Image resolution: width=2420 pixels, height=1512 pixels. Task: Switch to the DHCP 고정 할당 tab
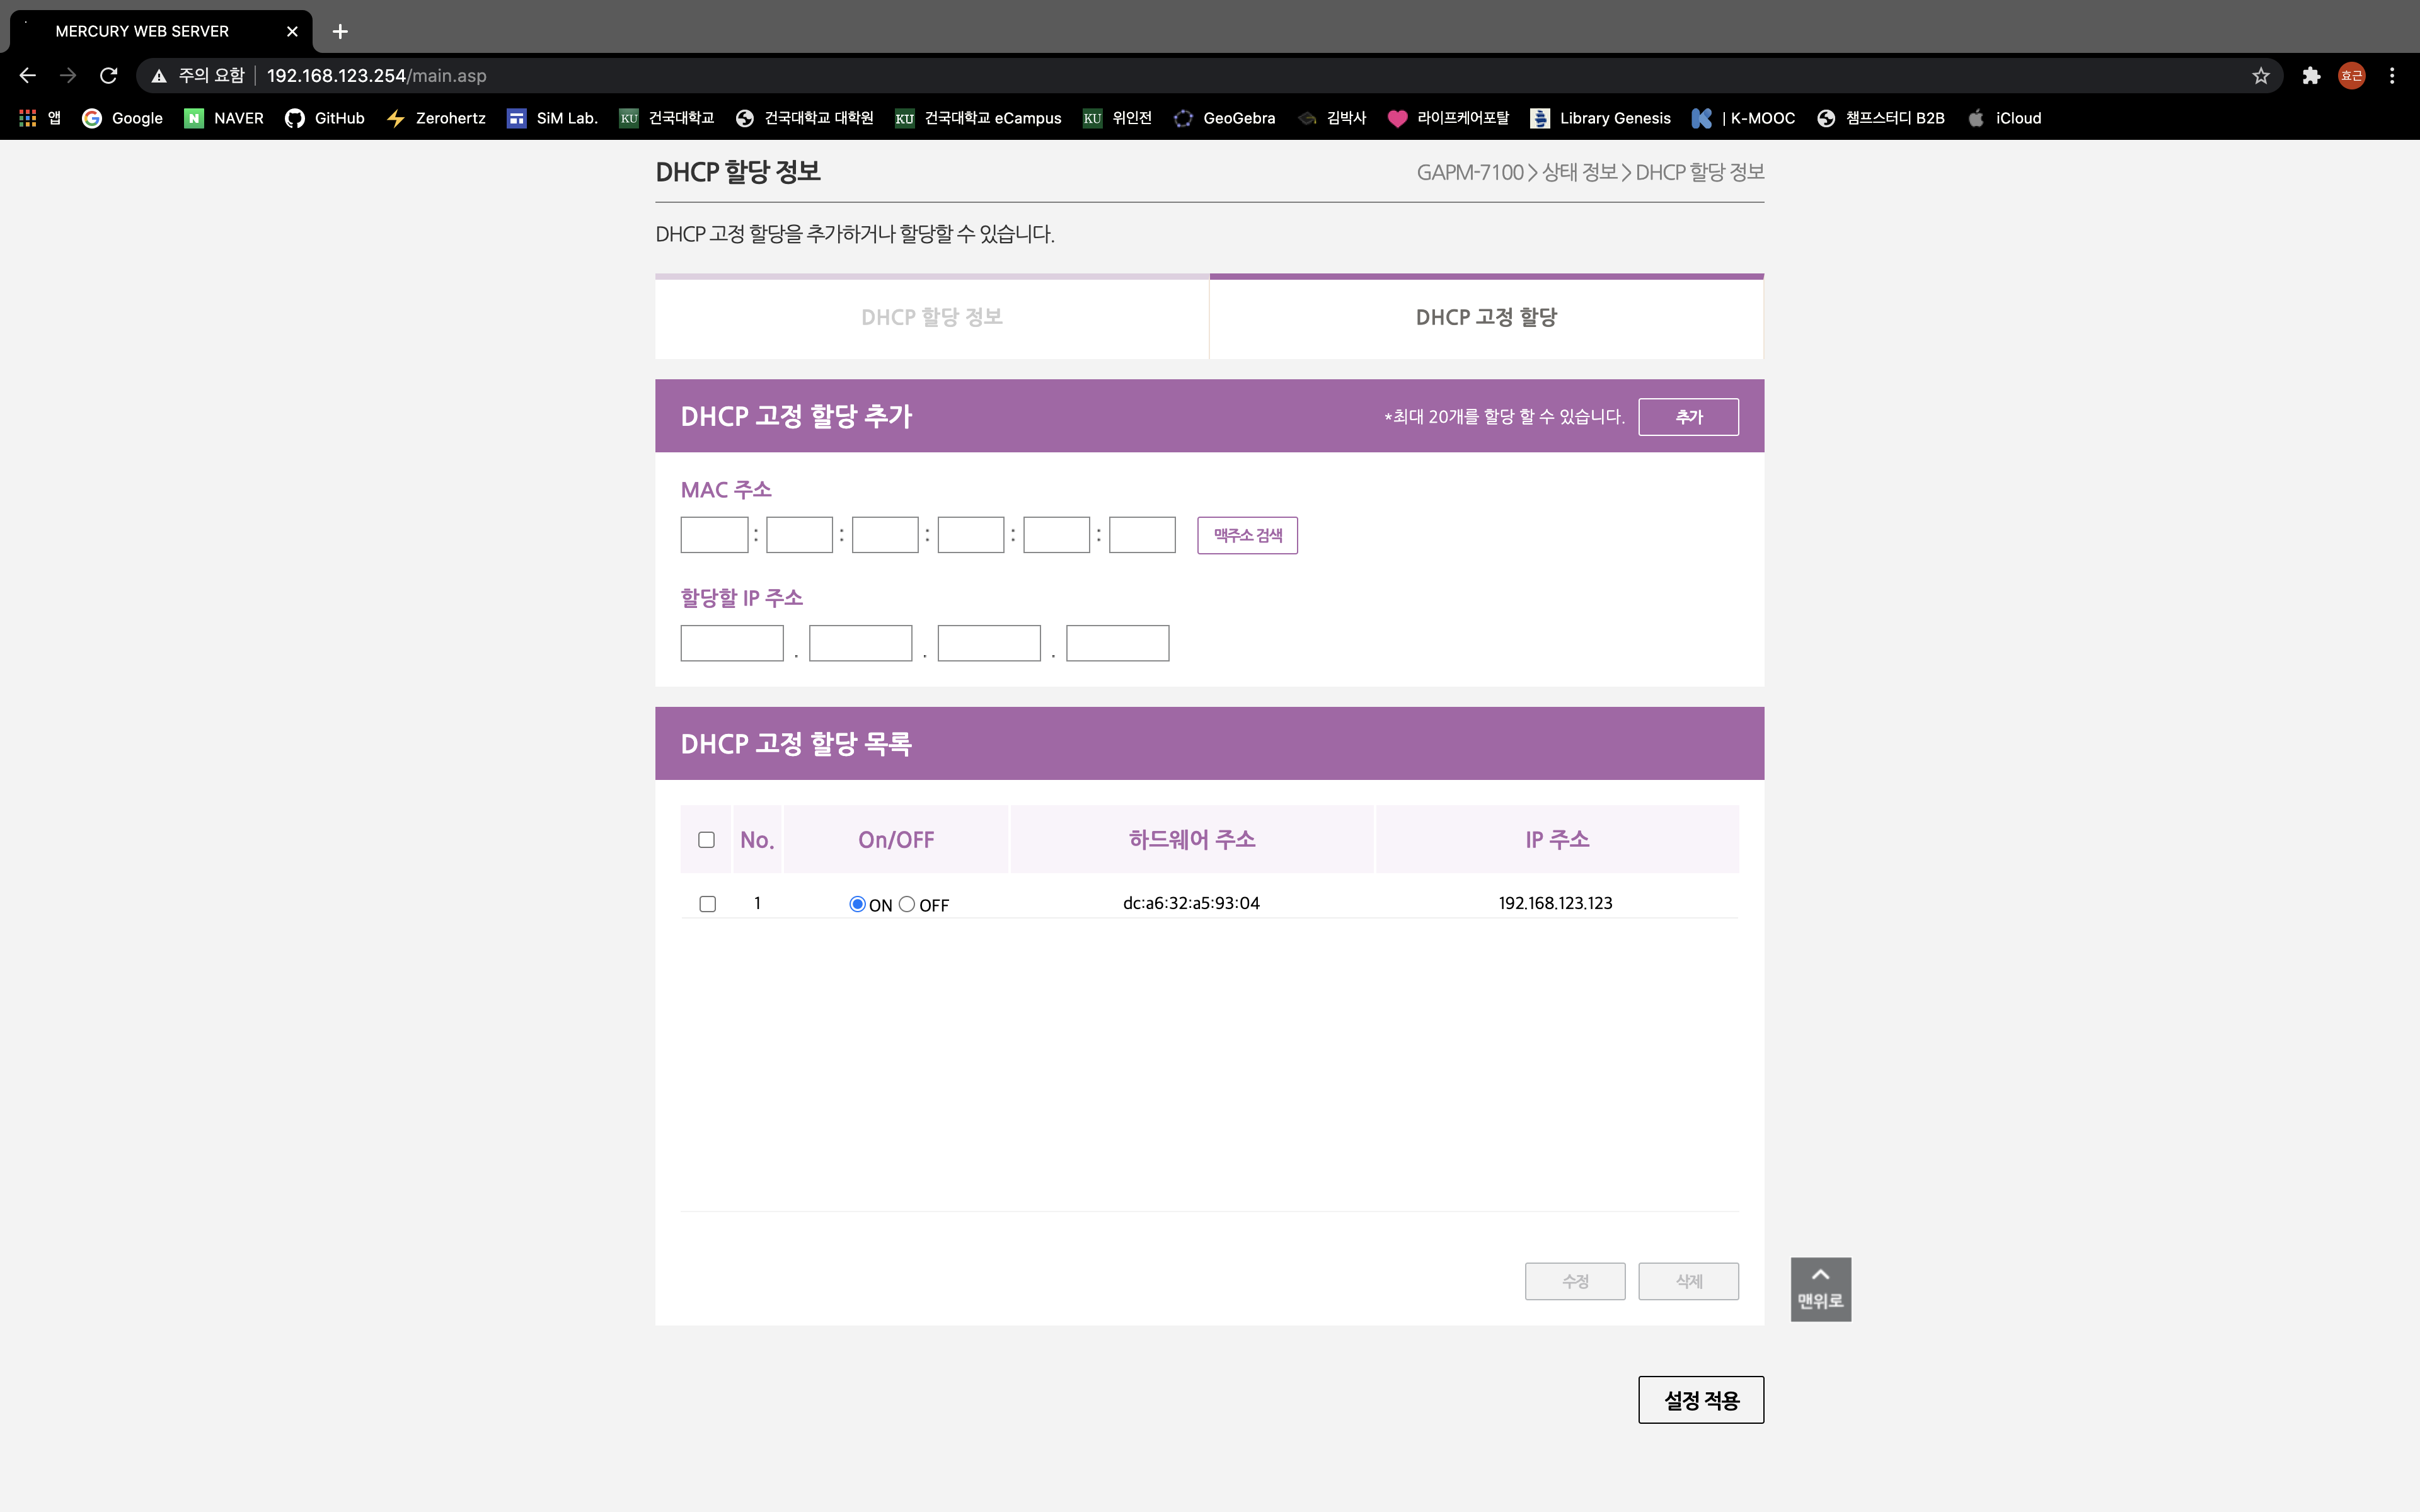pyautogui.click(x=1486, y=317)
